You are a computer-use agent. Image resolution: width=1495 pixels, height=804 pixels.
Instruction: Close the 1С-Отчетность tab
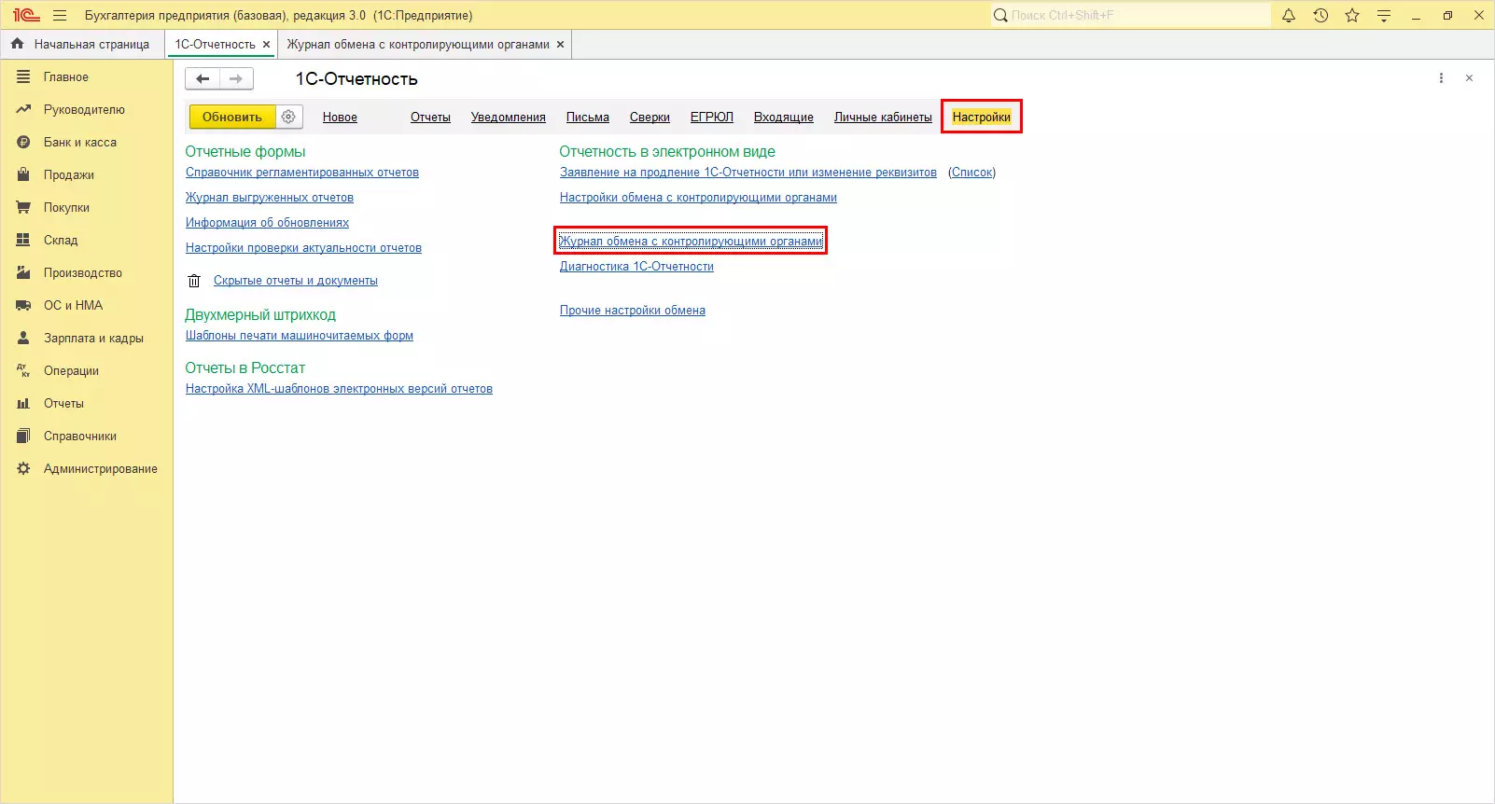pos(266,44)
